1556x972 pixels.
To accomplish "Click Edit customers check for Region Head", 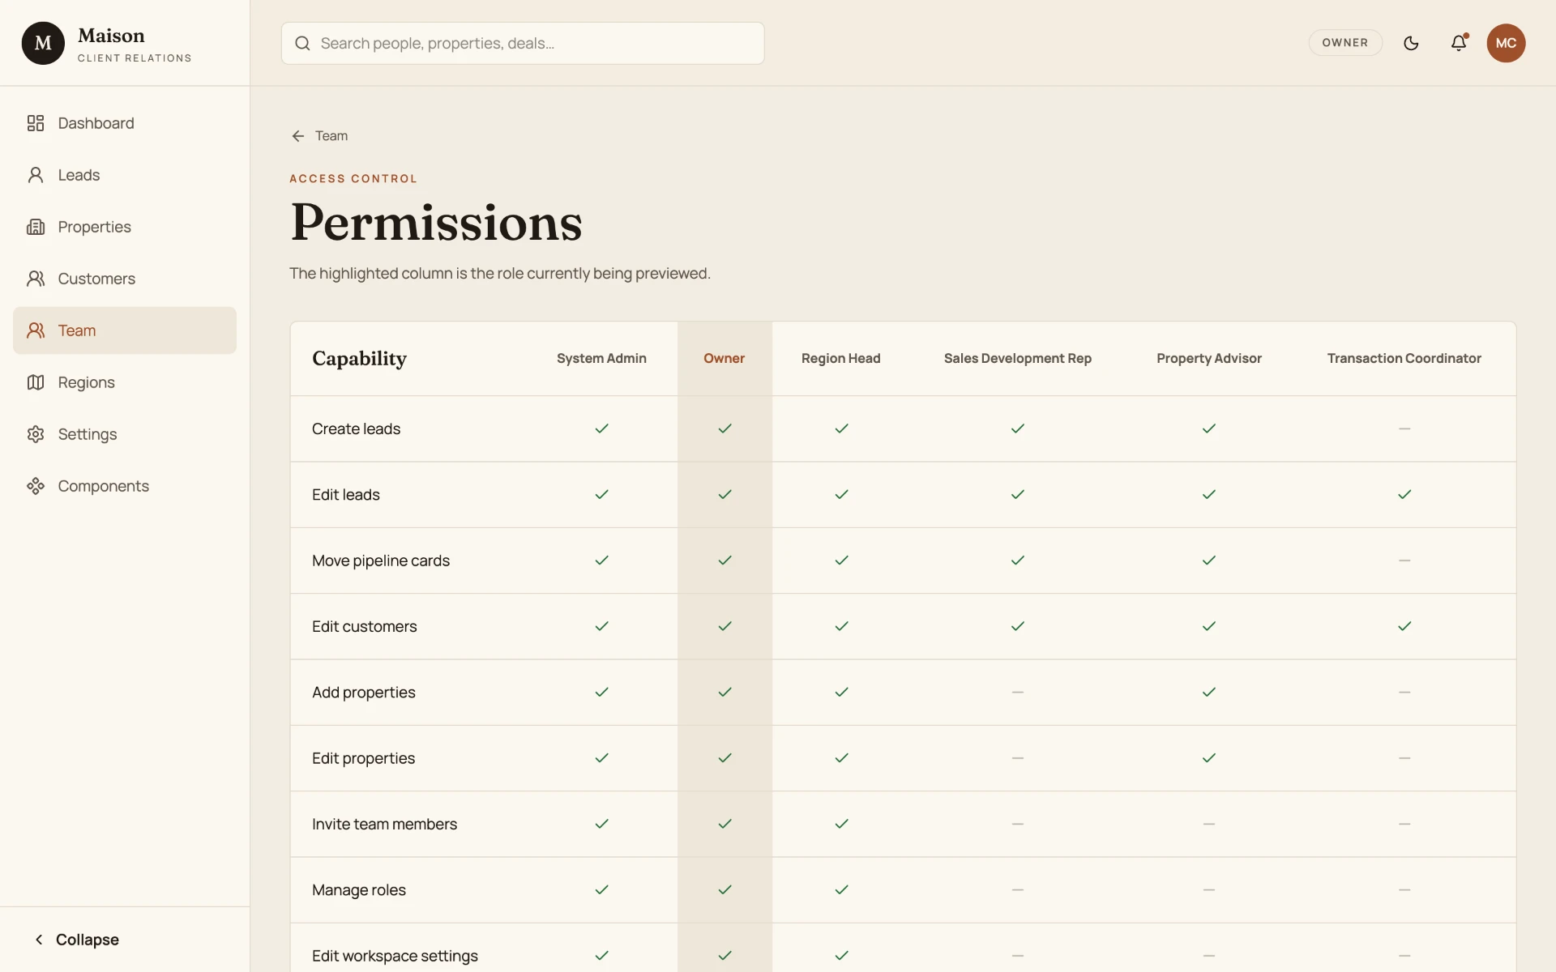I will click(x=841, y=626).
